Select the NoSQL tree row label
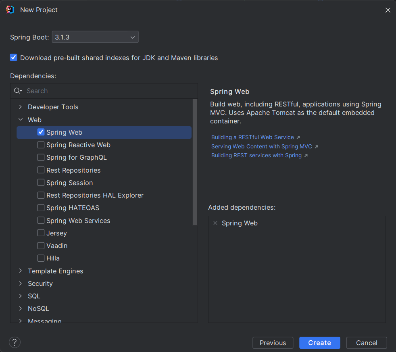 (38, 308)
